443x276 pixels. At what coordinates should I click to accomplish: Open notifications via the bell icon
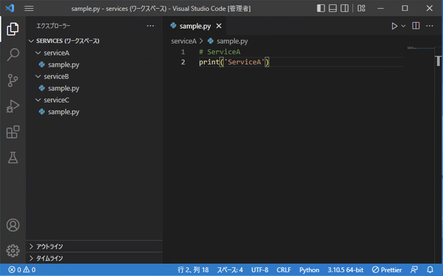430,270
